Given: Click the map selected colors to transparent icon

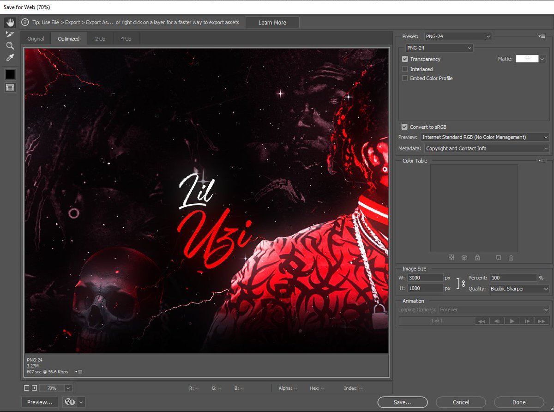Looking at the screenshot, I should point(452,258).
